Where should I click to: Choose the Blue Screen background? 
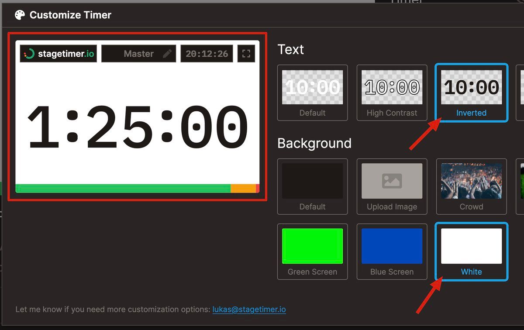coord(392,251)
